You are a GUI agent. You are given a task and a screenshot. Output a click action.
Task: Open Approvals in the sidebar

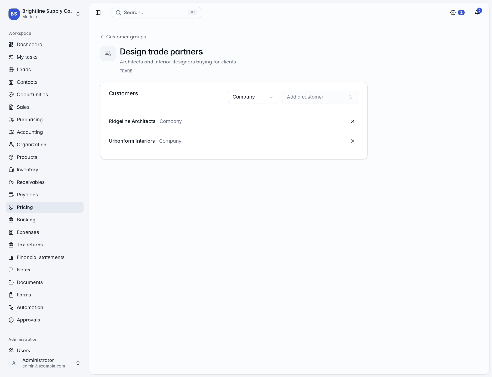click(45, 320)
